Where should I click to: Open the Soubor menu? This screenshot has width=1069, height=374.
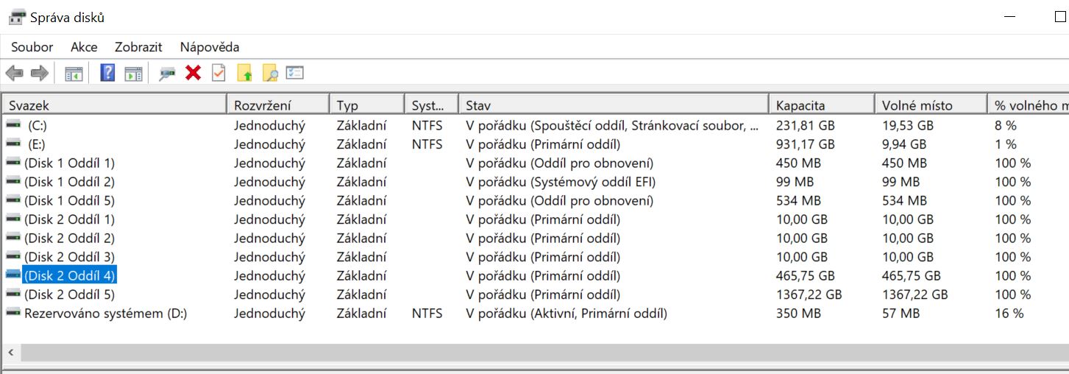coord(32,47)
